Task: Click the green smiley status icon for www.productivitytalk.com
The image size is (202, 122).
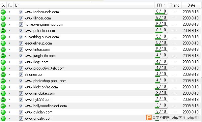Action: coord(3,68)
